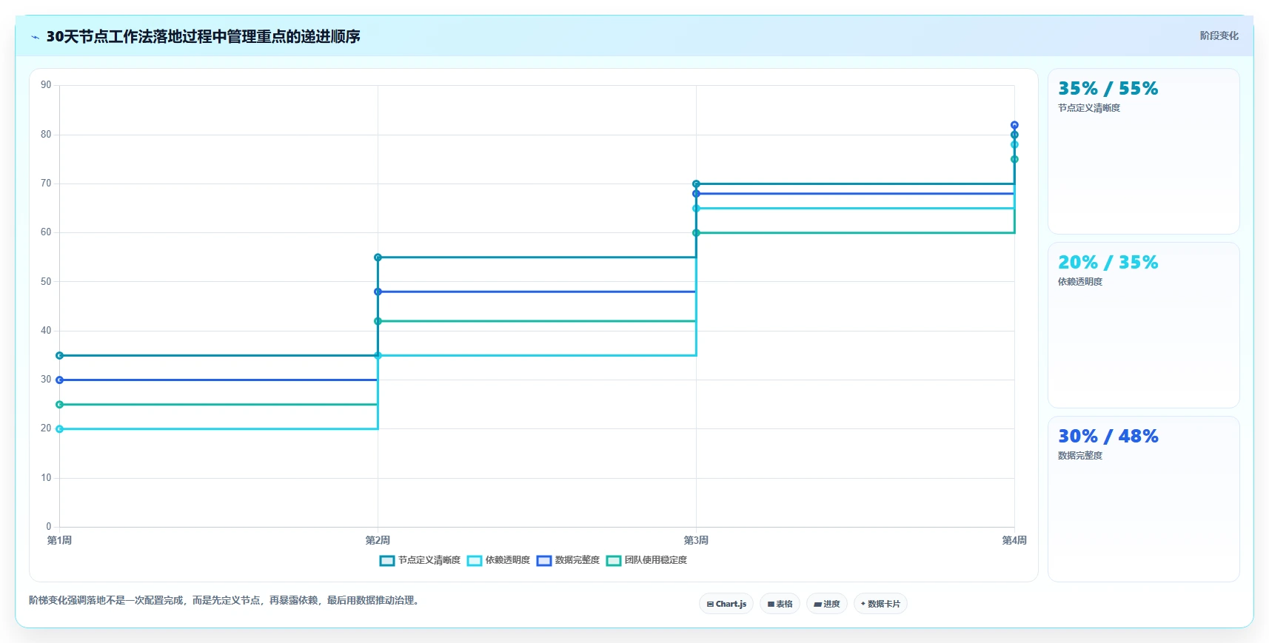Click the 依赖透明度 point at 第1周 (20)
Image resolution: width=1269 pixels, height=643 pixels.
59,429
